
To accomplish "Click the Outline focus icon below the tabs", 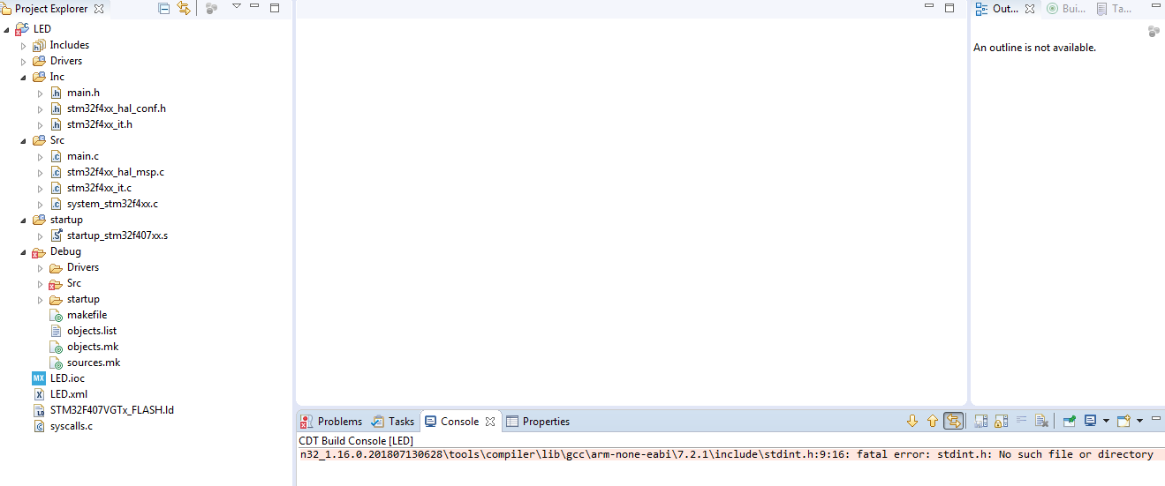I will [1154, 32].
